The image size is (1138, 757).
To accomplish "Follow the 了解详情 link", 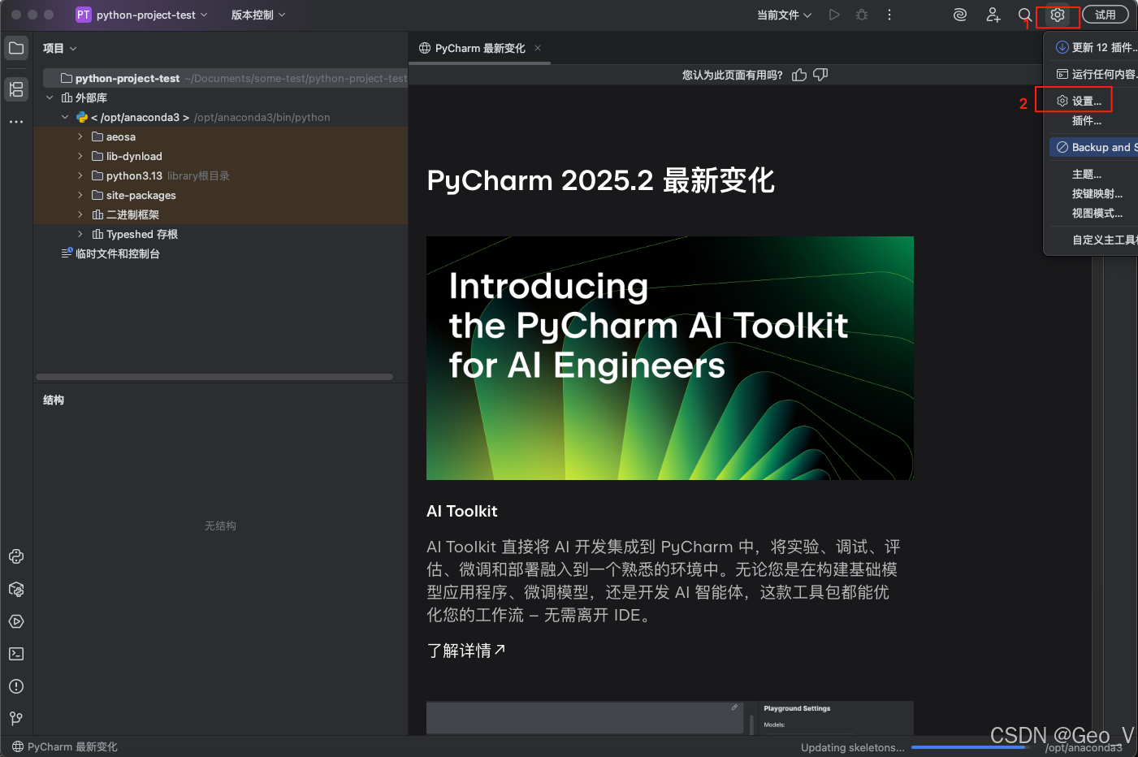I will coord(466,651).
